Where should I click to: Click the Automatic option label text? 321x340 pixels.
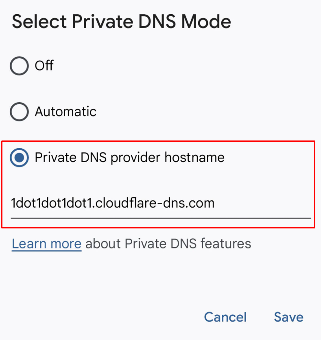66,112
